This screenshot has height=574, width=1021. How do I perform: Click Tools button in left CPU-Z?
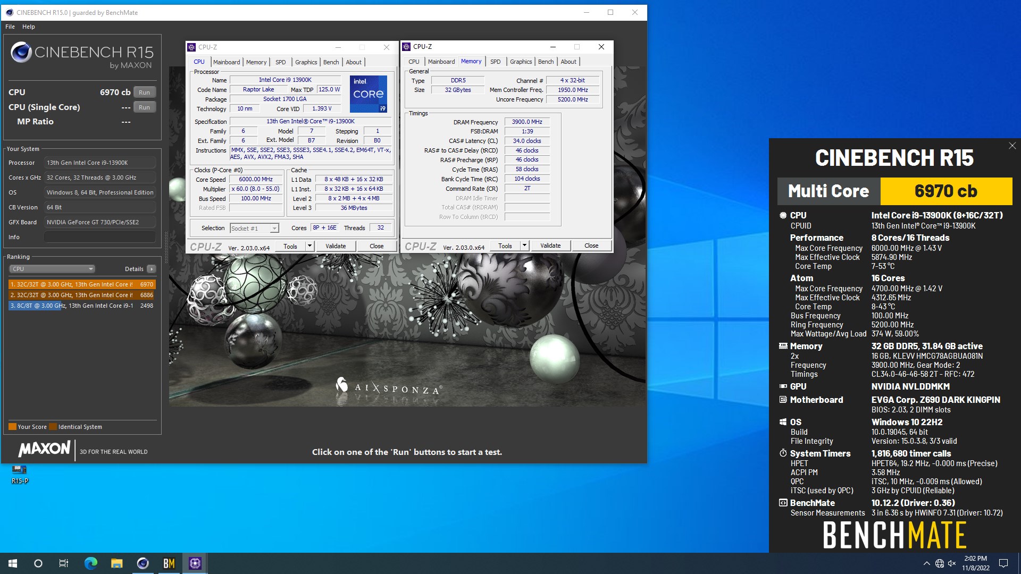pyautogui.click(x=290, y=246)
